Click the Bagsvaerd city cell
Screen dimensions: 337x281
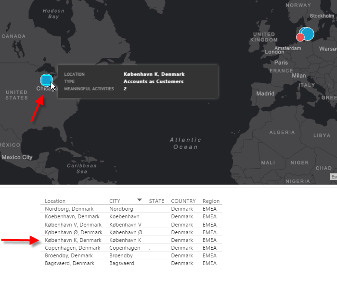[x=122, y=263]
